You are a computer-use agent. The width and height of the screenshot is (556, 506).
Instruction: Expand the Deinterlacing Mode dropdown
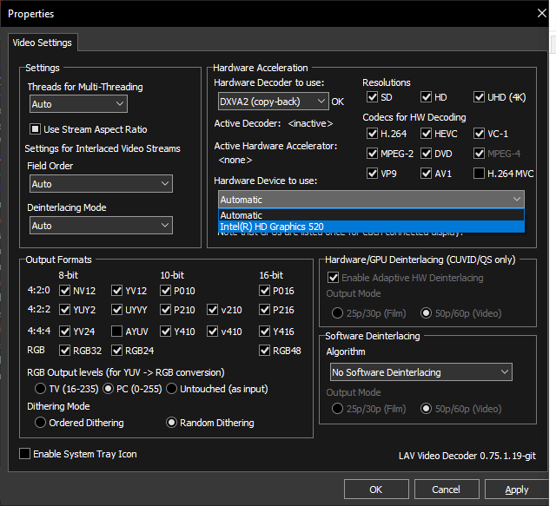pos(101,226)
